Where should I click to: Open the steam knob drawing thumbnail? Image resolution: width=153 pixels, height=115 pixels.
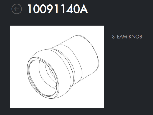click(57, 67)
